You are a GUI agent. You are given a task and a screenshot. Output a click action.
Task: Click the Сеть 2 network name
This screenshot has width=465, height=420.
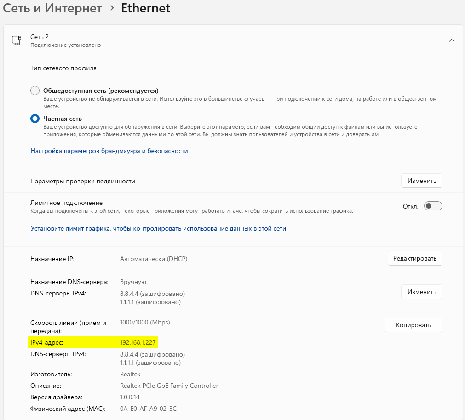tap(40, 37)
